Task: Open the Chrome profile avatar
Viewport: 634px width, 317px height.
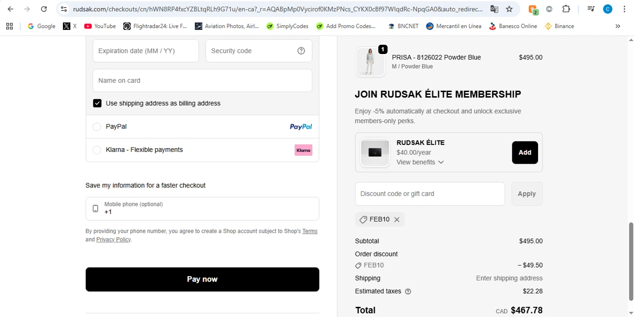Action: pos(607,9)
